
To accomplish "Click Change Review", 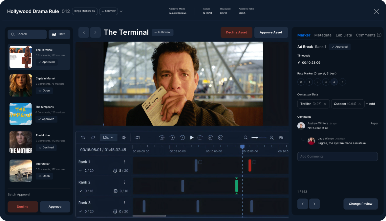I will click(x=360, y=204).
